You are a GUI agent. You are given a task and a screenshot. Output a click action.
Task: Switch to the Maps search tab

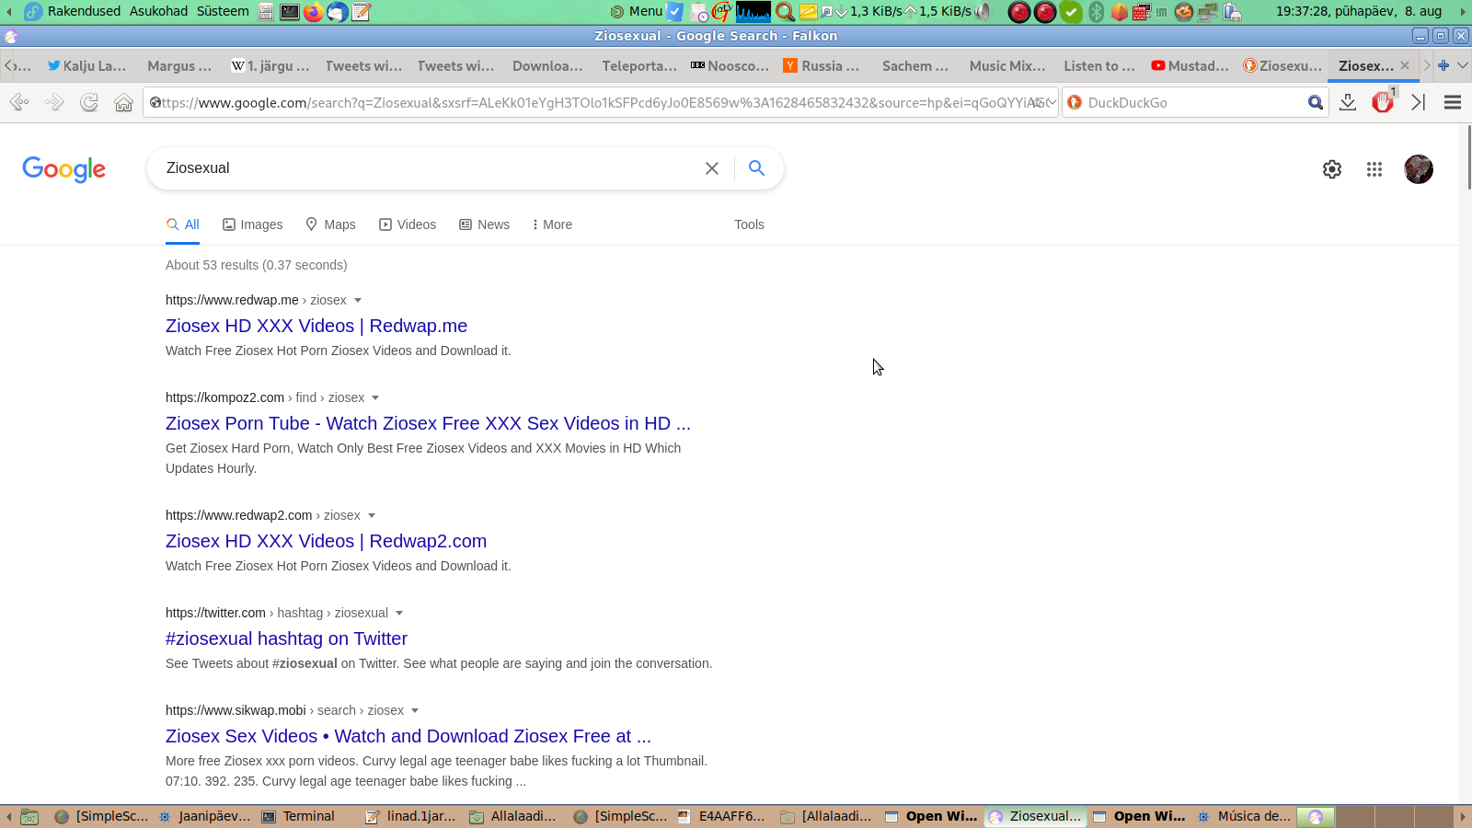tap(330, 224)
